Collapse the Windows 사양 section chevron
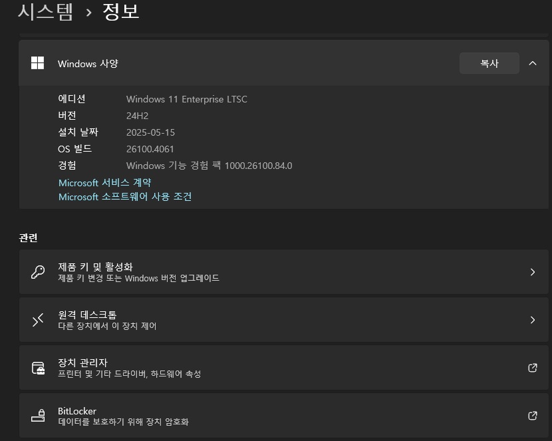The image size is (552, 441). [x=533, y=63]
